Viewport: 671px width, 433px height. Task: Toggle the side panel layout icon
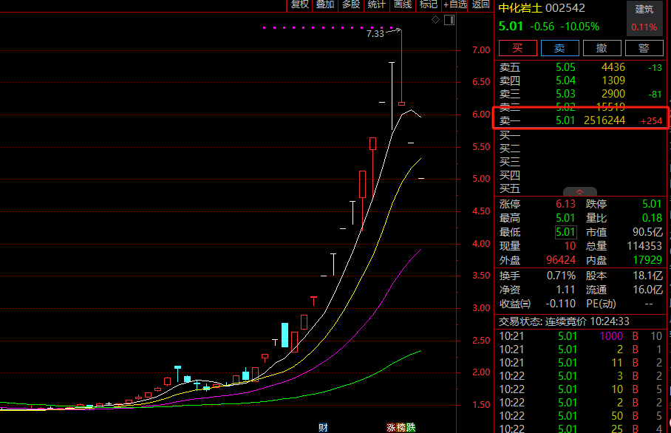[448, 19]
